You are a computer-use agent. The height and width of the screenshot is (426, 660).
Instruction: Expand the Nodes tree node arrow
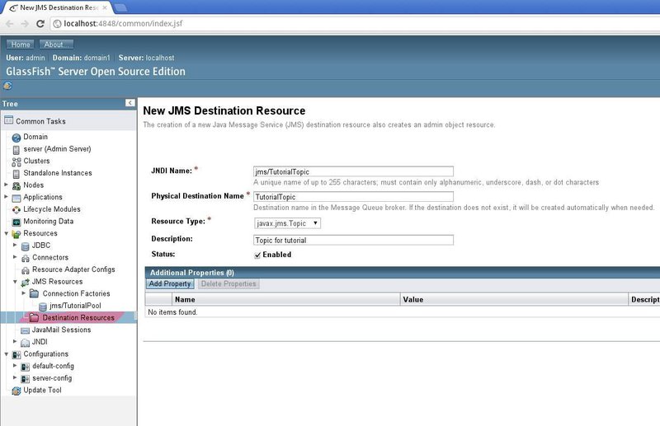6,185
